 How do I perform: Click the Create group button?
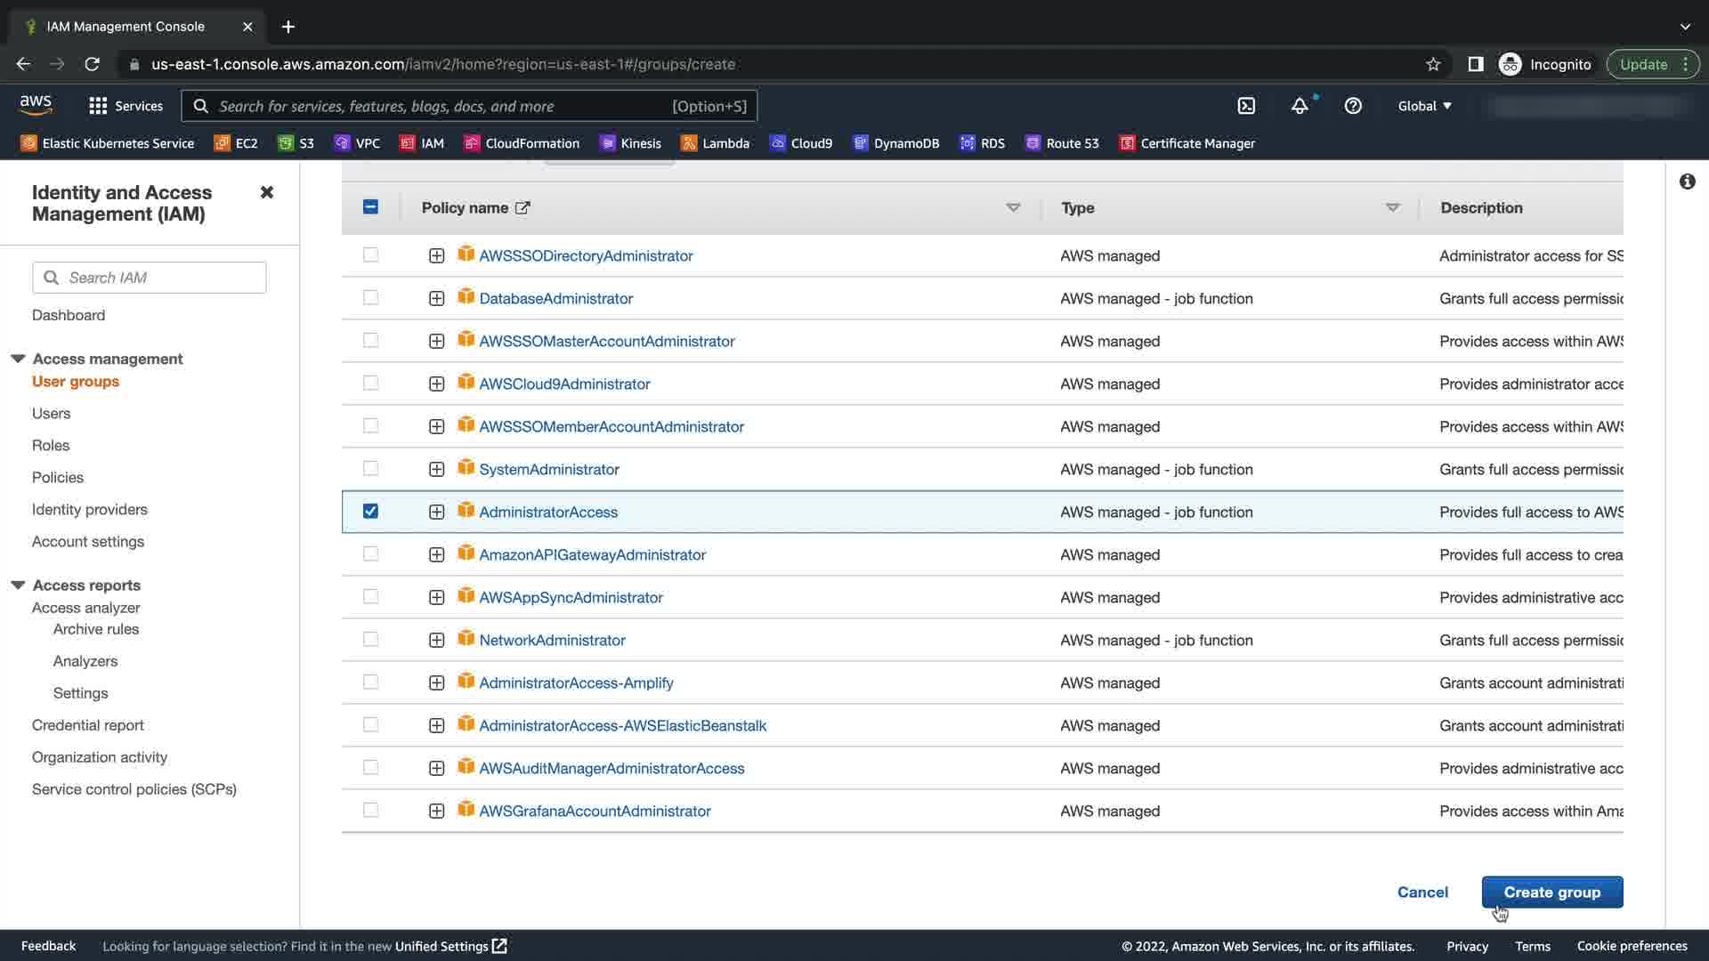tap(1551, 892)
